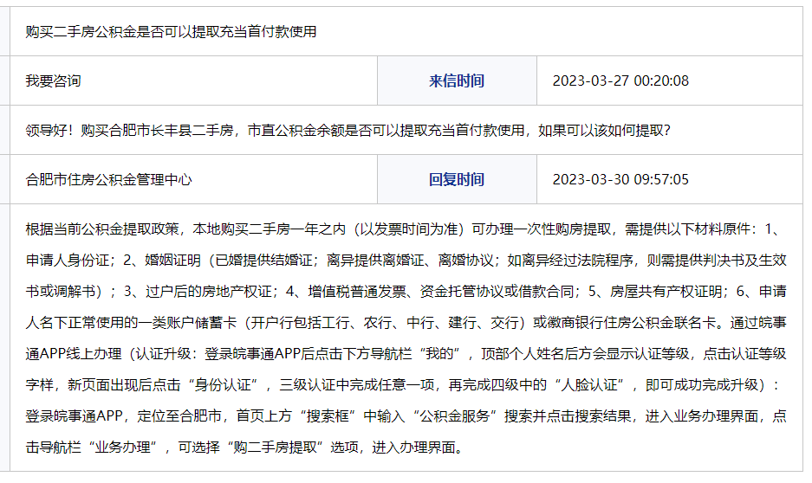Click the question text starting "领导好！购买合肥市长丰县二手房"
Screen dimensions: 812x483
348,131
